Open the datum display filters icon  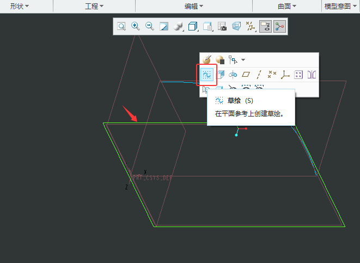251,26
